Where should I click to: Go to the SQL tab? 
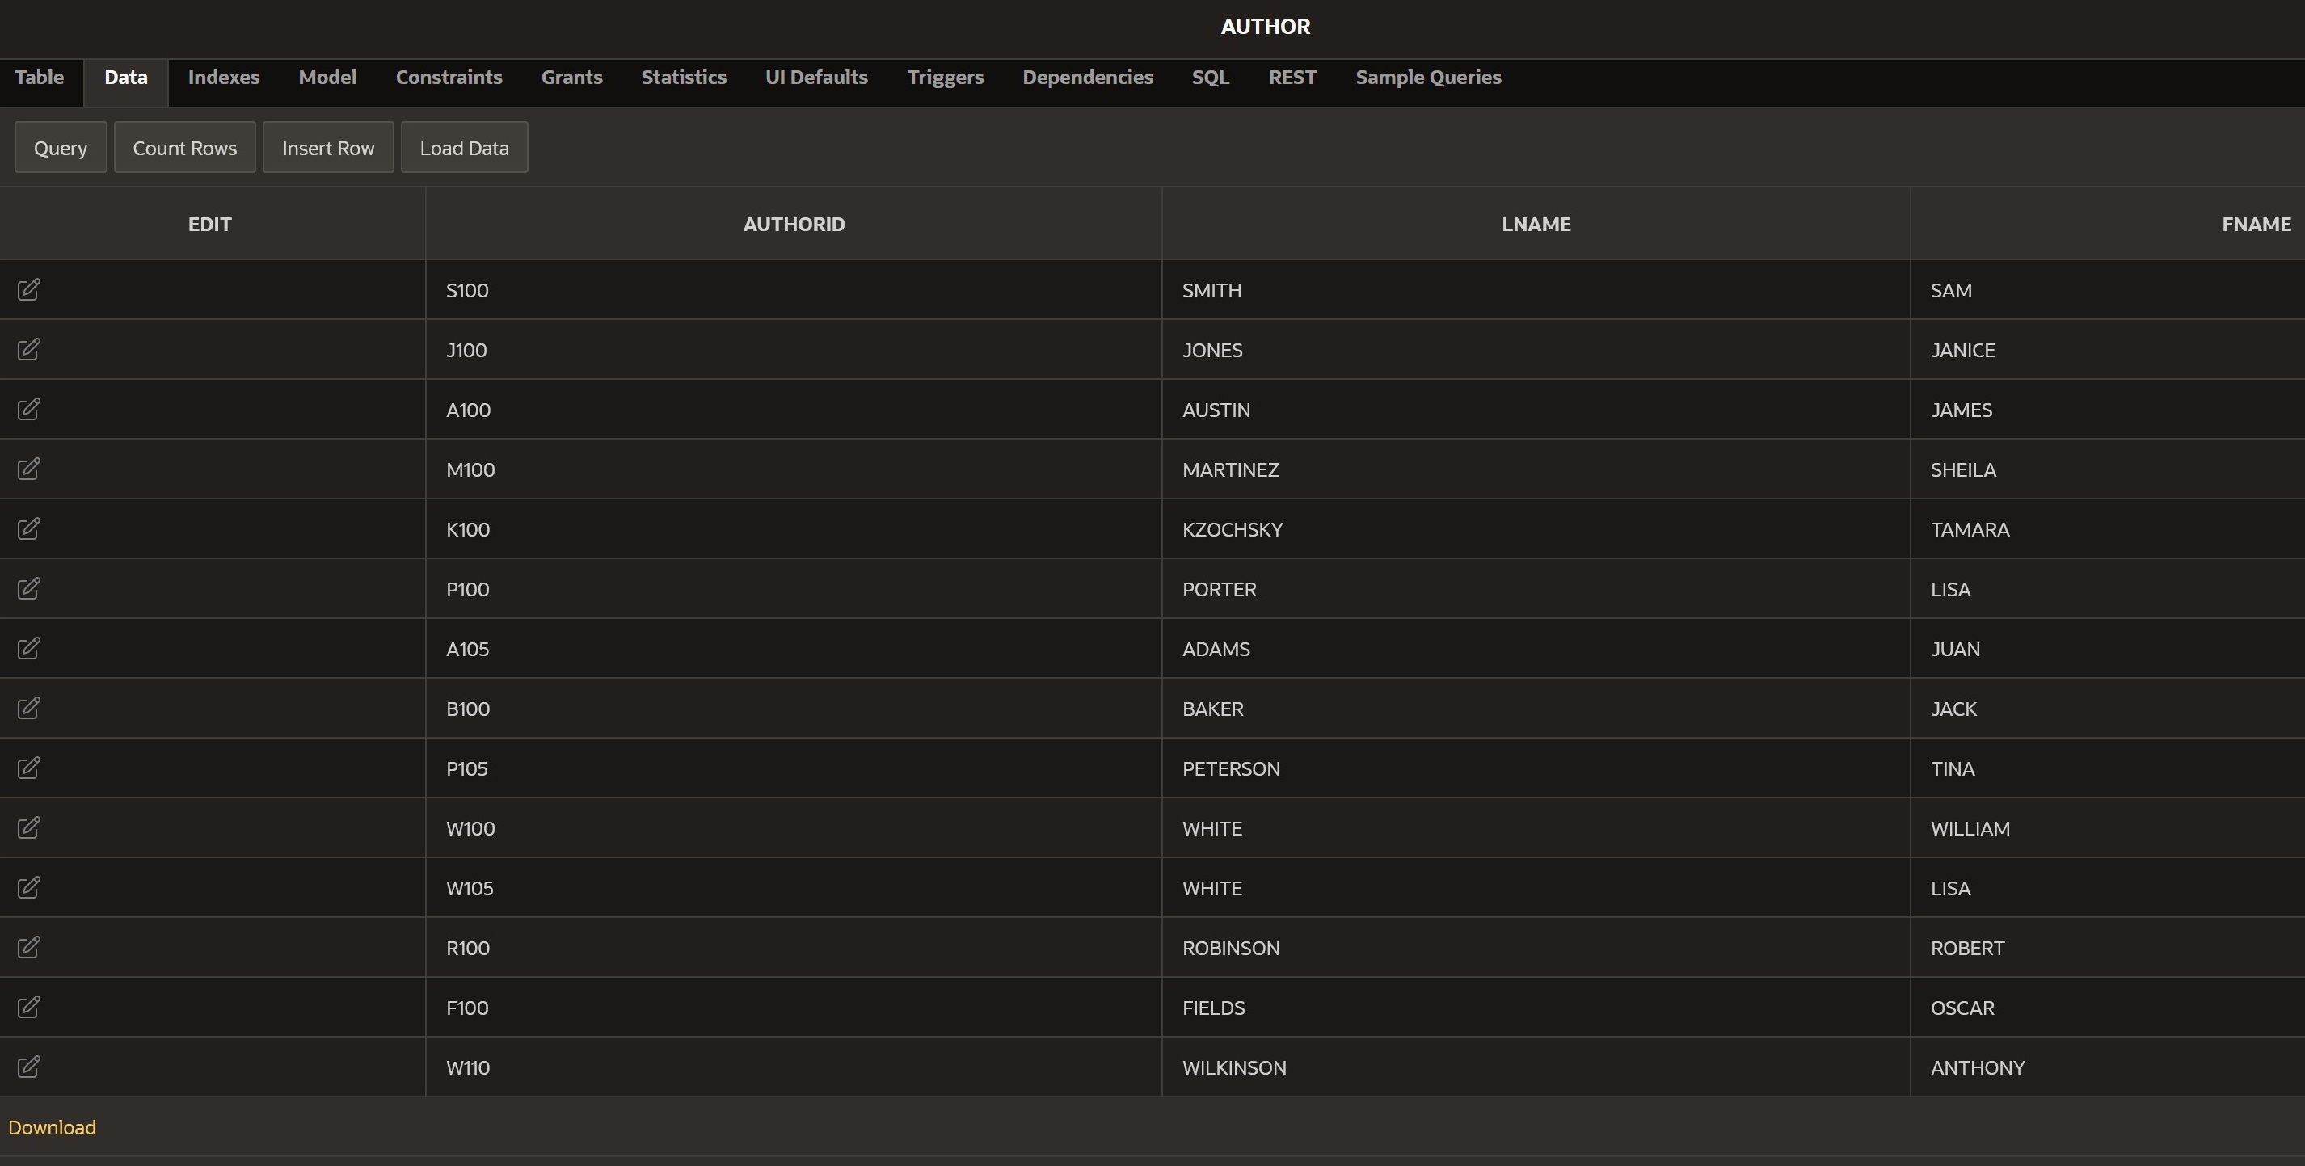[x=1210, y=78]
